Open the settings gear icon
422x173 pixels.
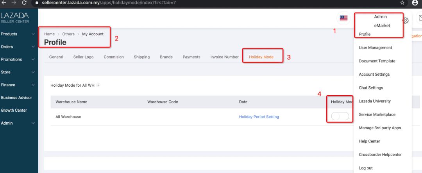pos(406,20)
